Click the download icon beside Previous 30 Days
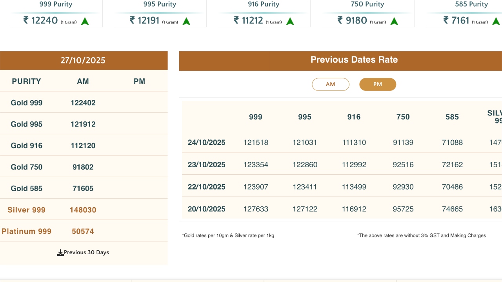Screen dimensions: 502x282 [x=60, y=253]
